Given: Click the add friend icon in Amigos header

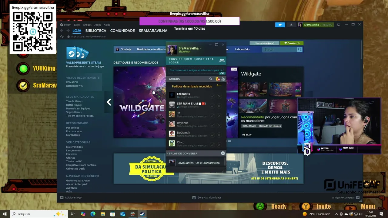Looking at the screenshot, I should [x=223, y=79].
